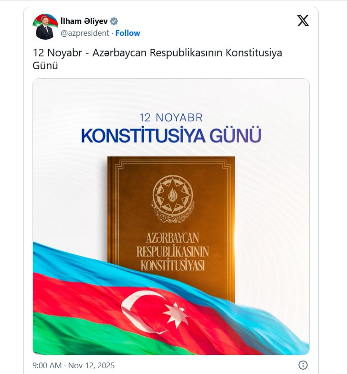Click the national emblem on the book cover
This screenshot has width=347, height=374.
tap(173, 198)
